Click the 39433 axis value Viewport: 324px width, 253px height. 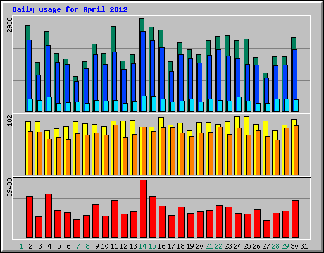[9, 187]
